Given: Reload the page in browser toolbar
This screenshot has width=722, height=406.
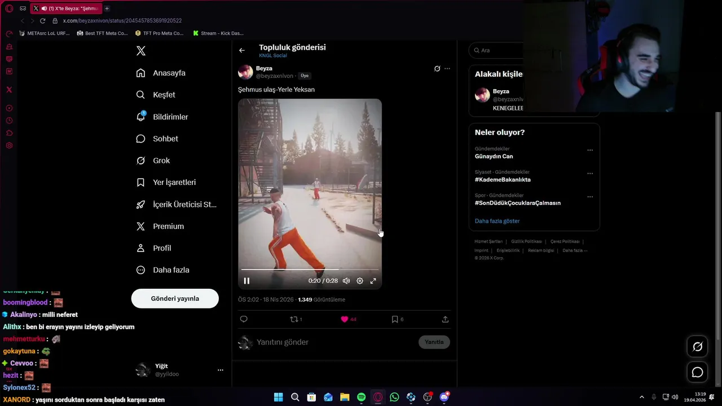Looking at the screenshot, I should 42,21.
